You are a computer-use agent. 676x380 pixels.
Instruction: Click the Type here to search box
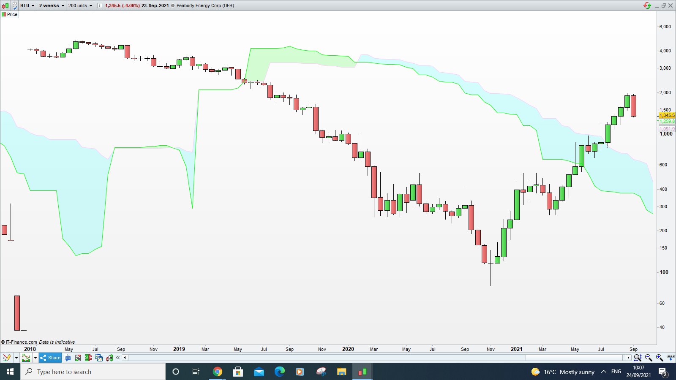(x=93, y=372)
